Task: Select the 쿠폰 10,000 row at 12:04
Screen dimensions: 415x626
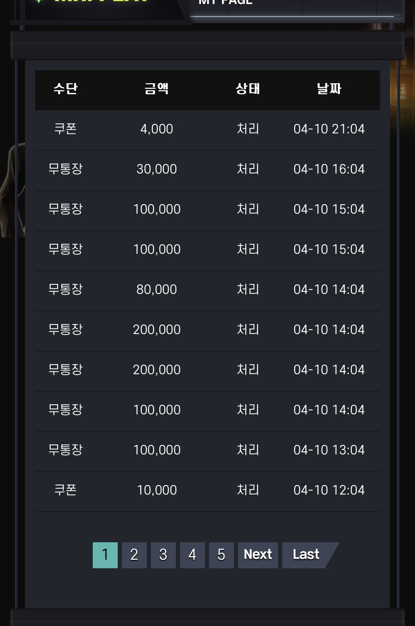Action: (x=207, y=491)
